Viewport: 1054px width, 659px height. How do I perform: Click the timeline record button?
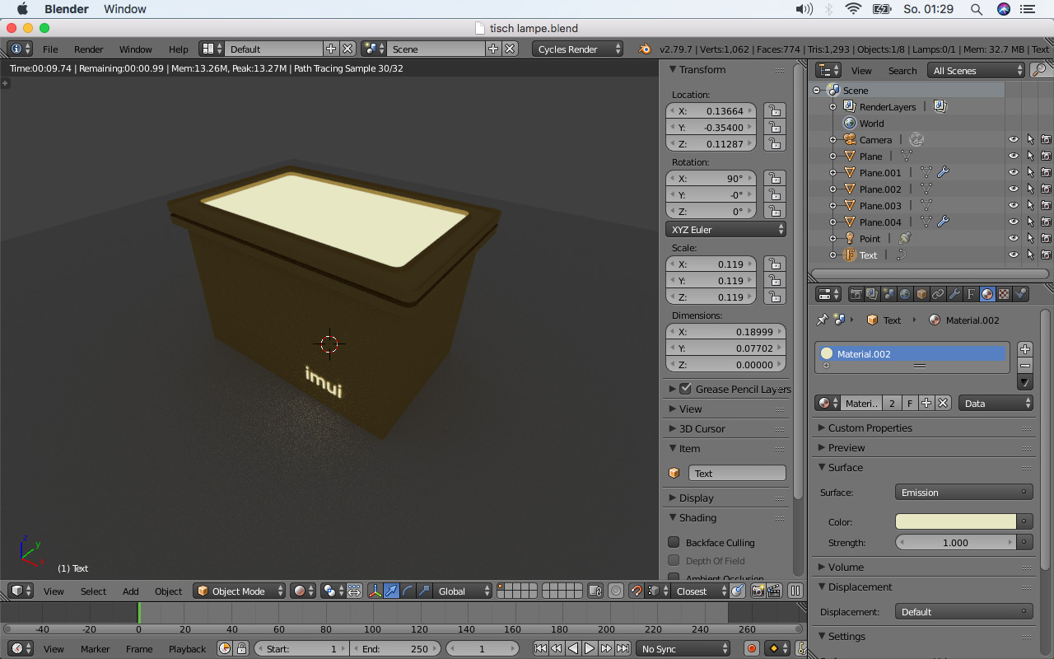tap(751, 649)
